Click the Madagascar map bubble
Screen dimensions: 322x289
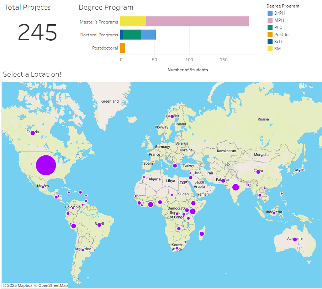coord(202,234)
